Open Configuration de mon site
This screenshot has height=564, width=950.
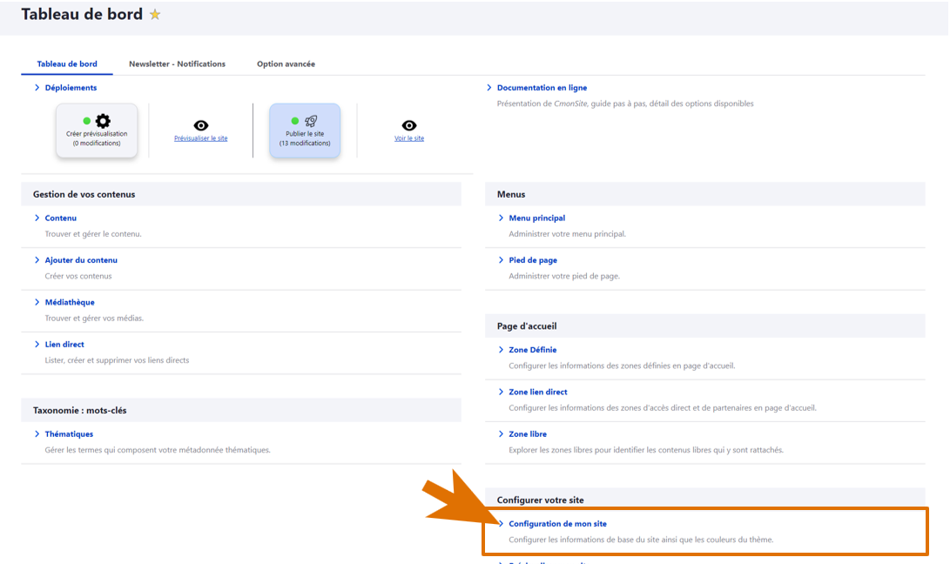coord(557,524)
